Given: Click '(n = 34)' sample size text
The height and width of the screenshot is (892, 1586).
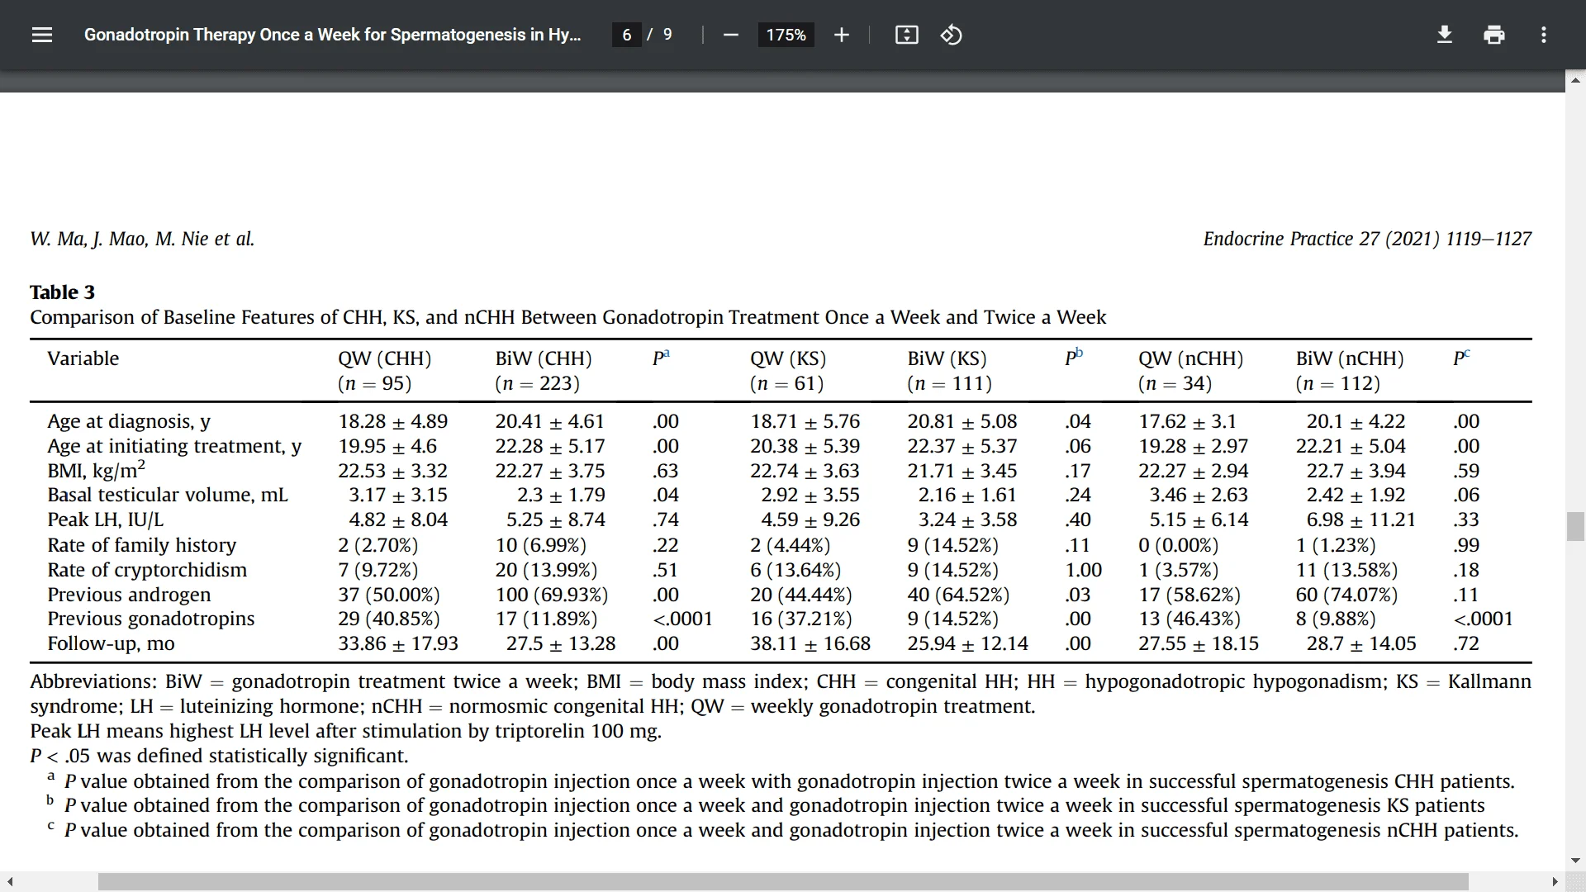Looking at the screenshot, I should [x=1175, y=383].
